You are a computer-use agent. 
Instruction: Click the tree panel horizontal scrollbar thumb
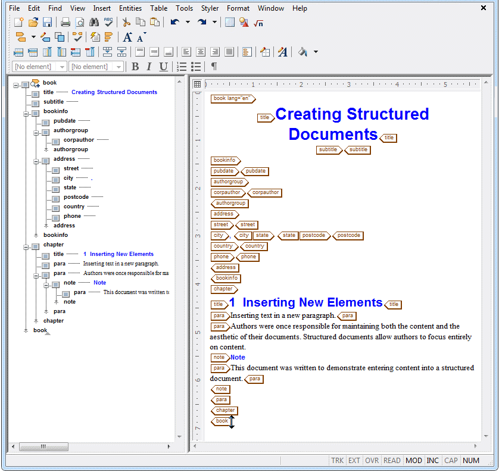point(43,446)
